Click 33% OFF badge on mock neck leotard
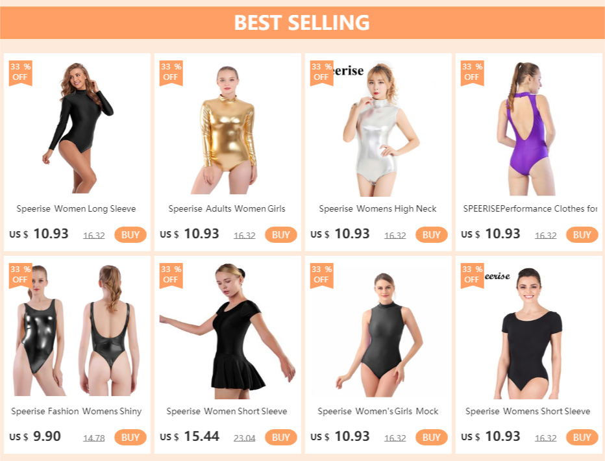Viewport: 605px width, 461px height. pos(321,275)
